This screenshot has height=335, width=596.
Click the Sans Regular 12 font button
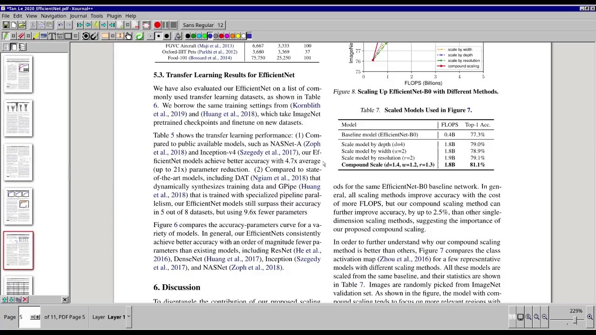tap(203, 25)
